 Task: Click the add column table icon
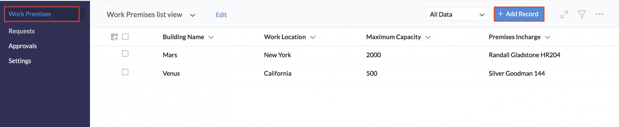tap(114, 37)
